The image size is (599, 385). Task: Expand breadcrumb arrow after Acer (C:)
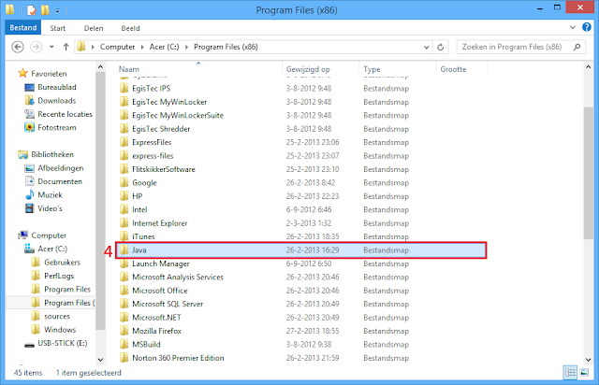(186, 47)
